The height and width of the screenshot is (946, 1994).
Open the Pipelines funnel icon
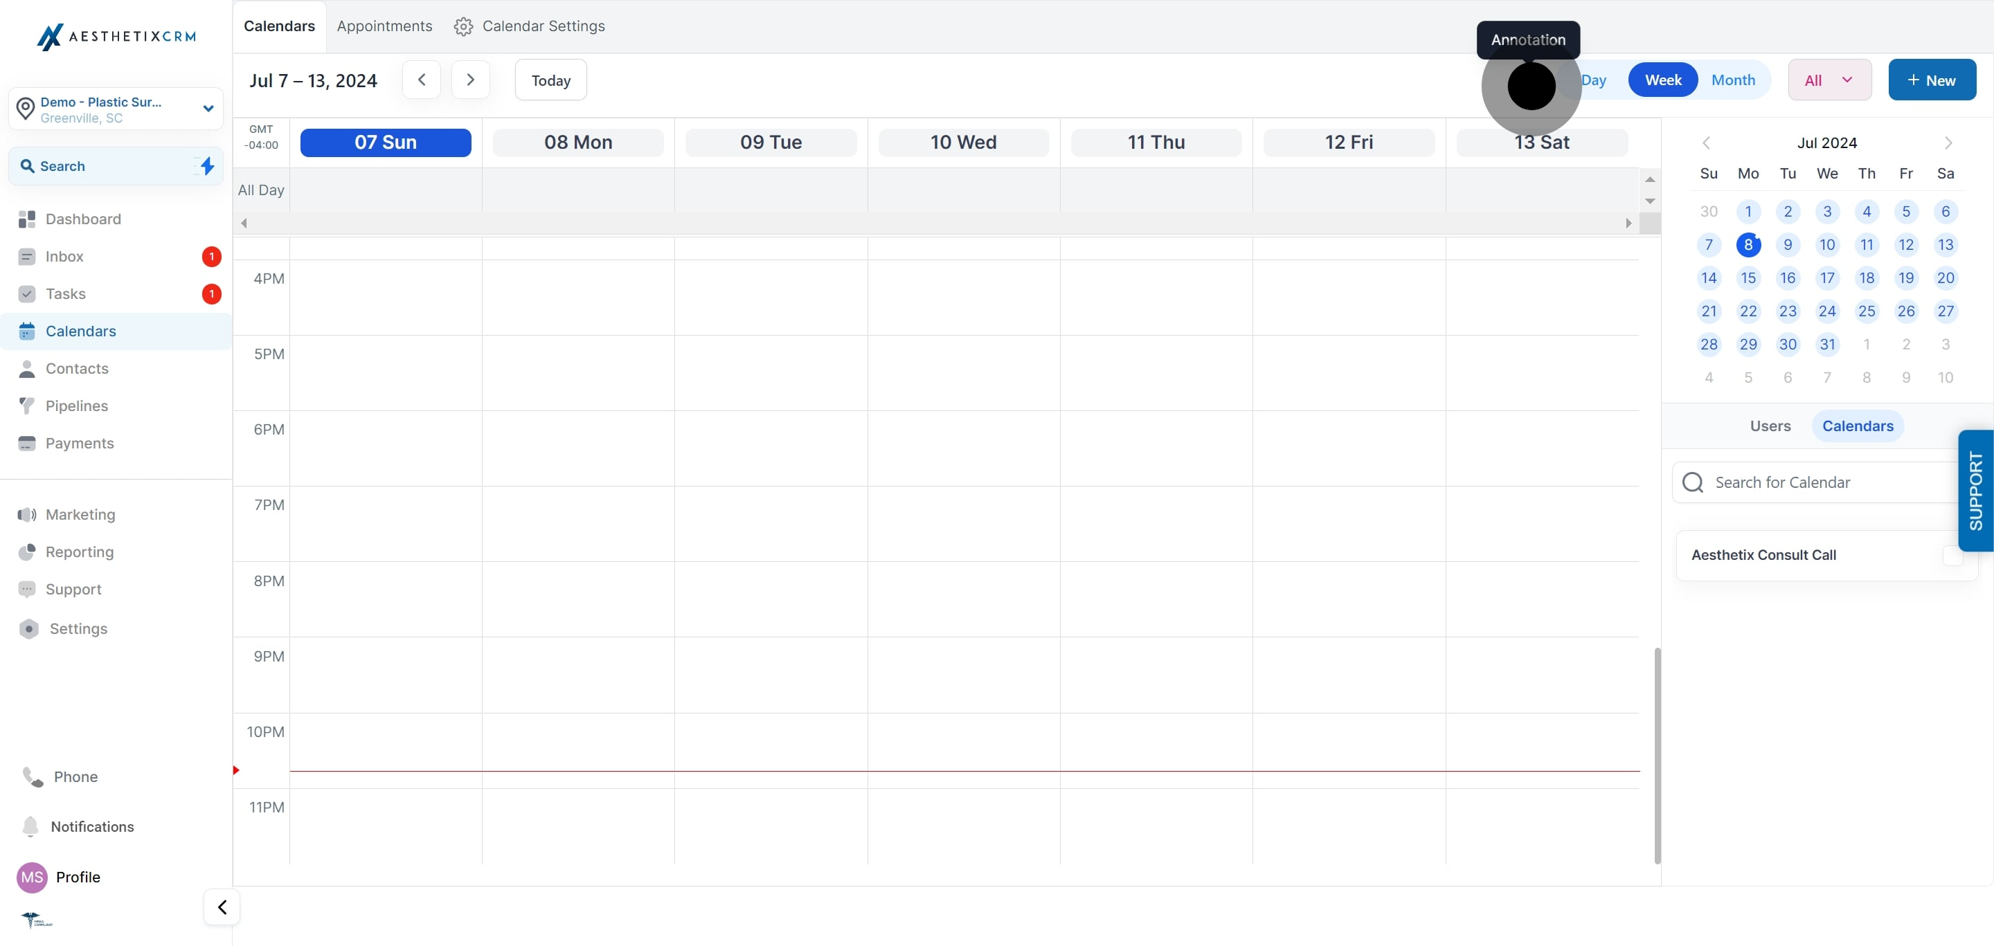[x=26, y=406]
